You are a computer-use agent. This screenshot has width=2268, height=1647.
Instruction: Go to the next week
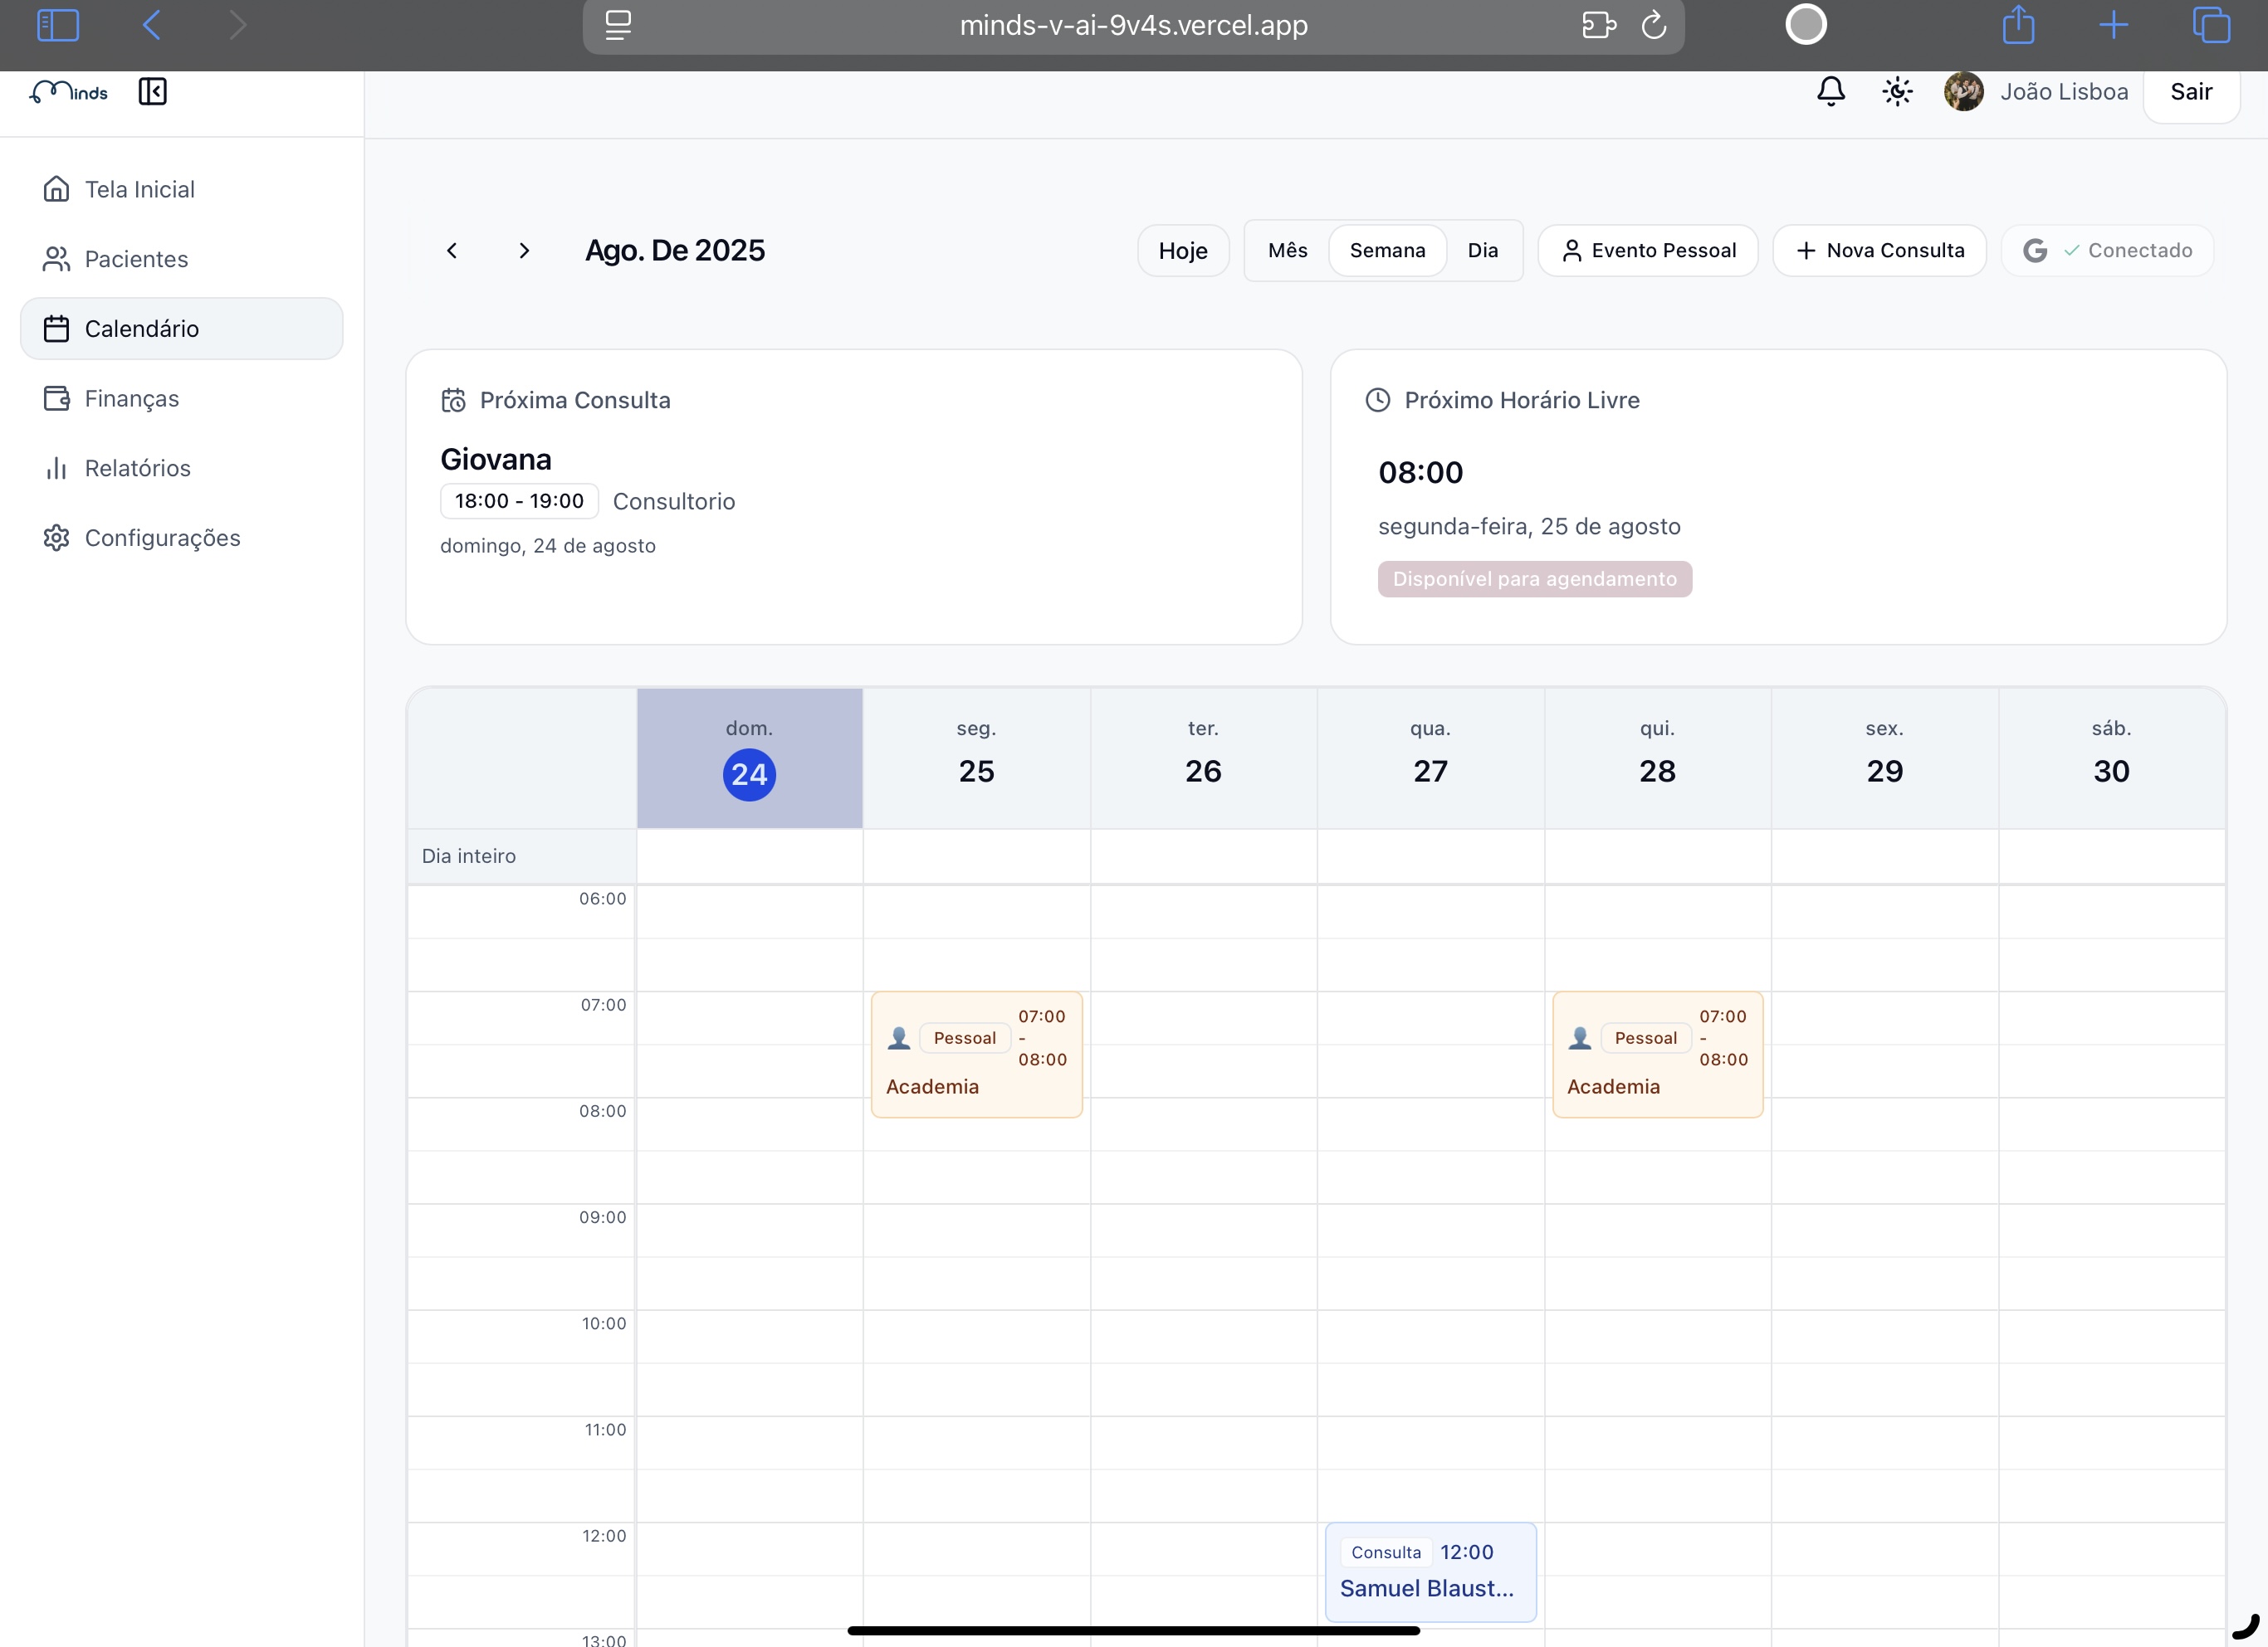pos(524,251)
